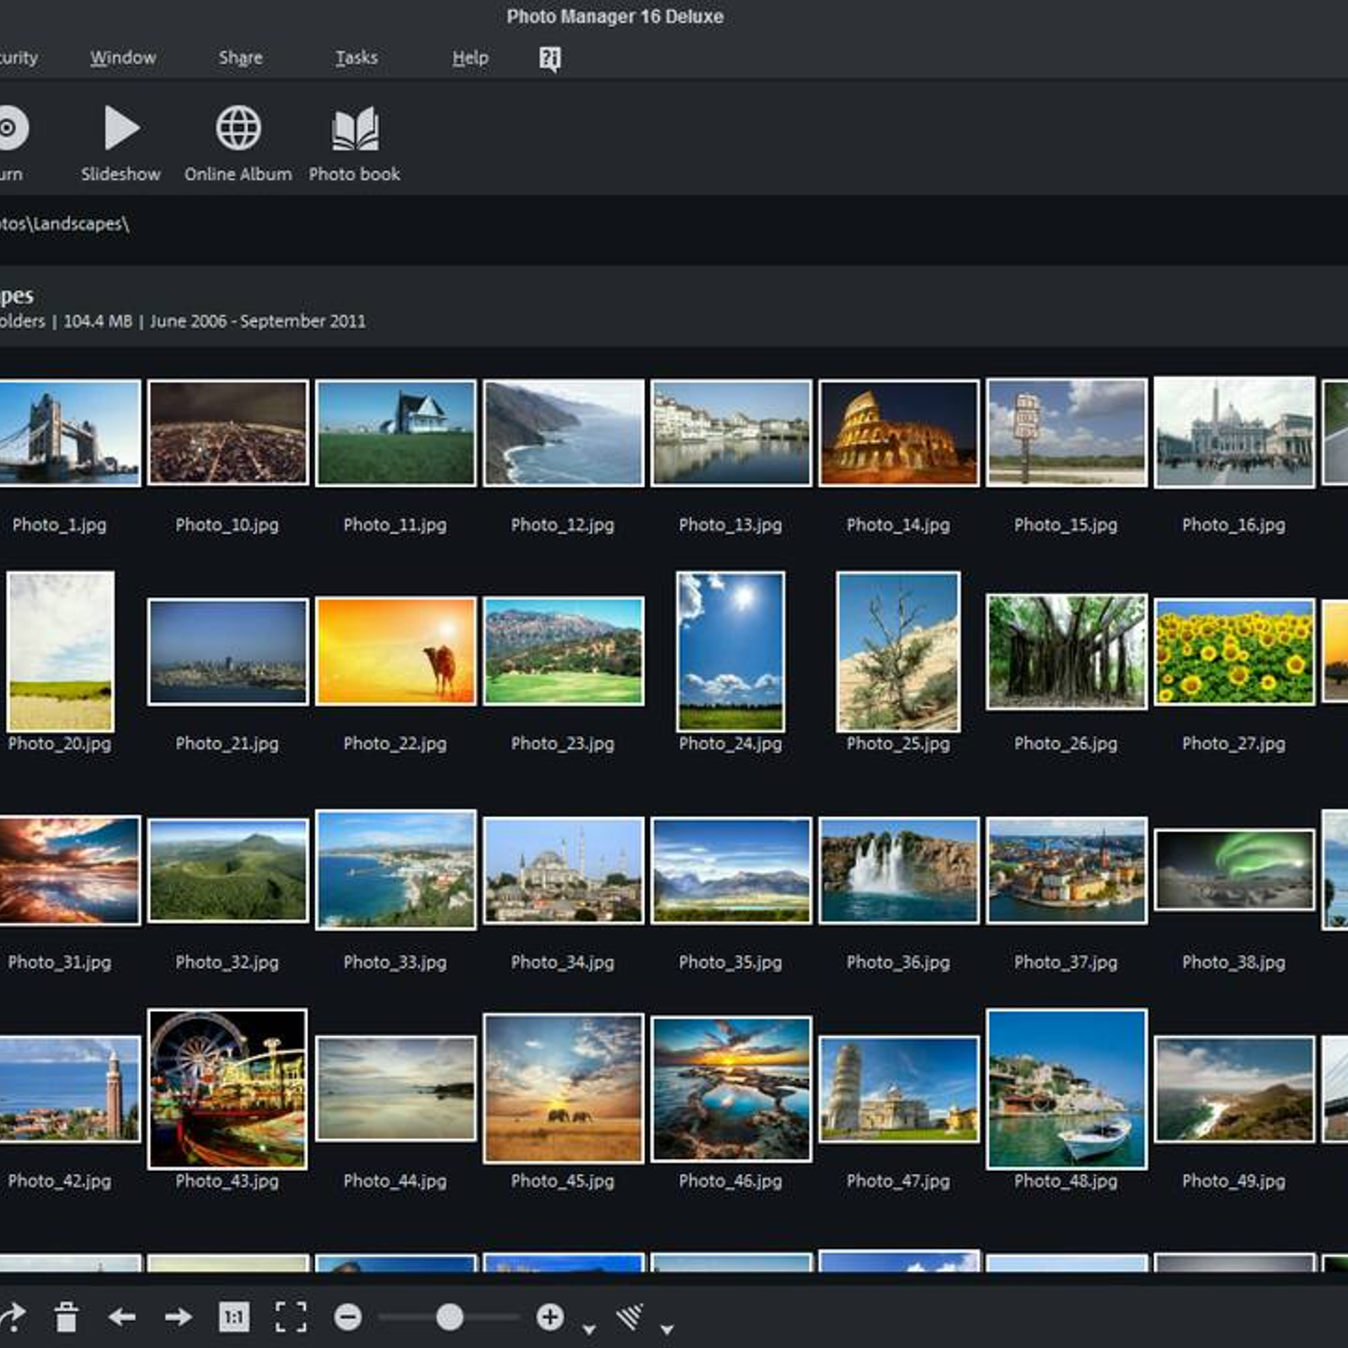This screenshot has width=1348, height=1348.
Task: Delete with the trash can icon
Action: pyautogui.click(x=67, y=1317)
